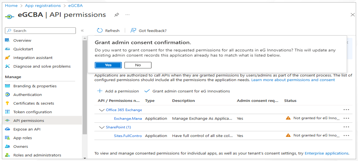Open Certificates & secrets in the sidebar
Viewport: 358px width, 161px height.
pyautogui.click(x=34, y=103)
